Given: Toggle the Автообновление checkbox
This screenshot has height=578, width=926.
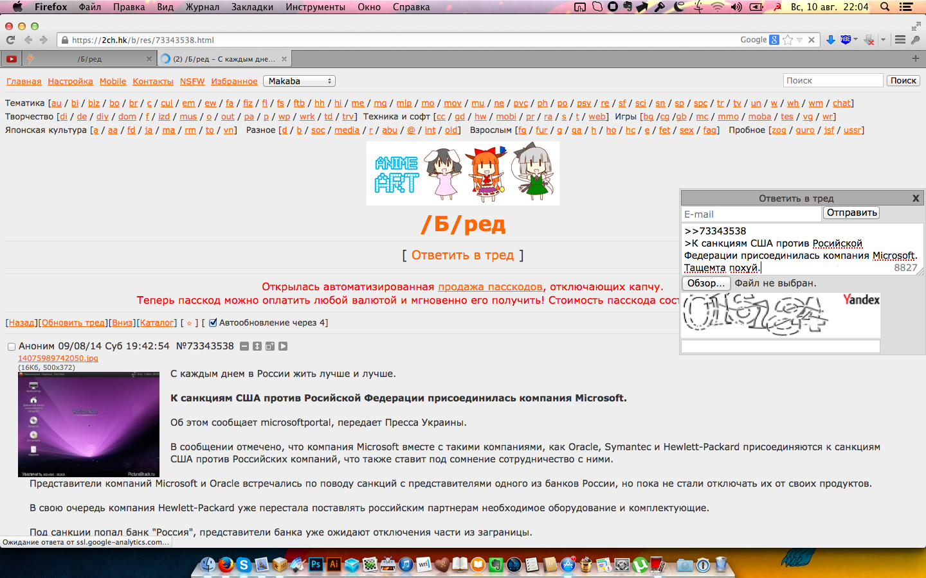Looking at the screenshot, I should click(213, 323).
